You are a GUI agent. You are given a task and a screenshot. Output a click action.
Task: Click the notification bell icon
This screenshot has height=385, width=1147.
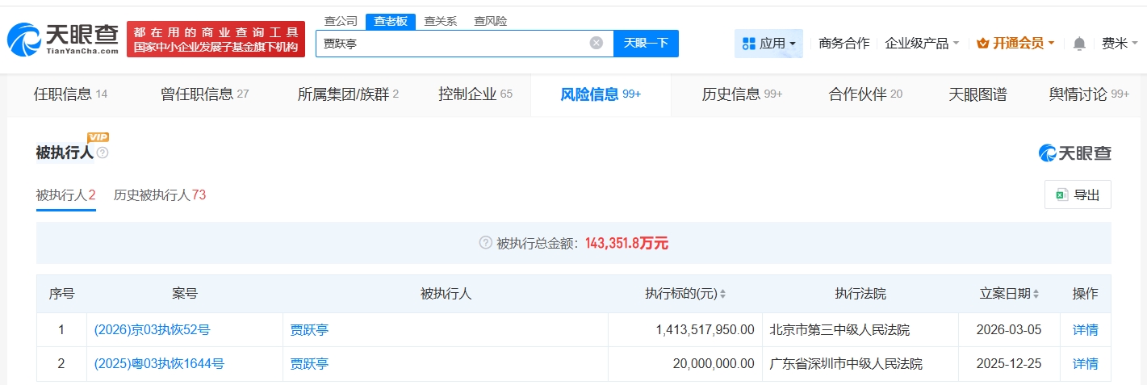click(1079, 44)
